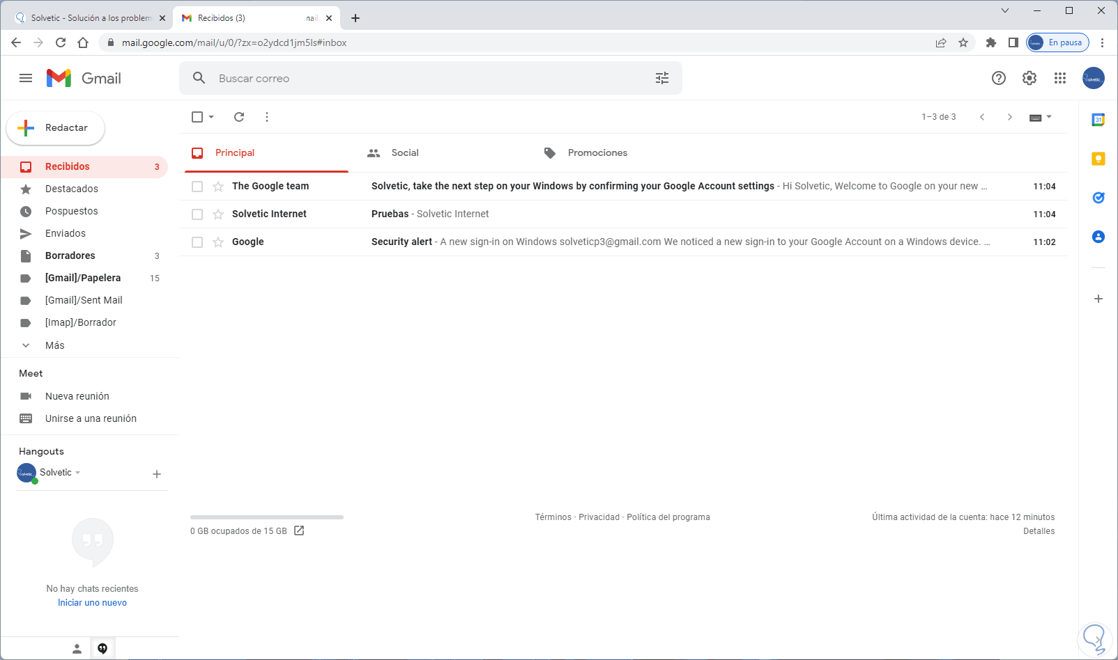Open Google Calendar side panel
This screenshot has width=1118, height=660.
[1098, 120]
